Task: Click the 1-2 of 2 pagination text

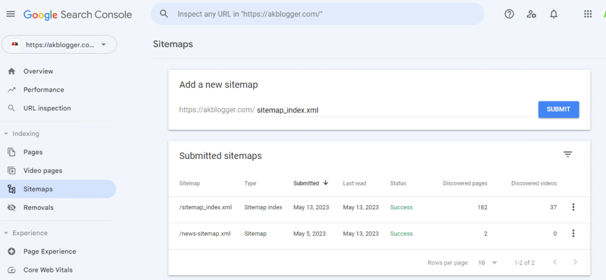Action: (524, 263)
